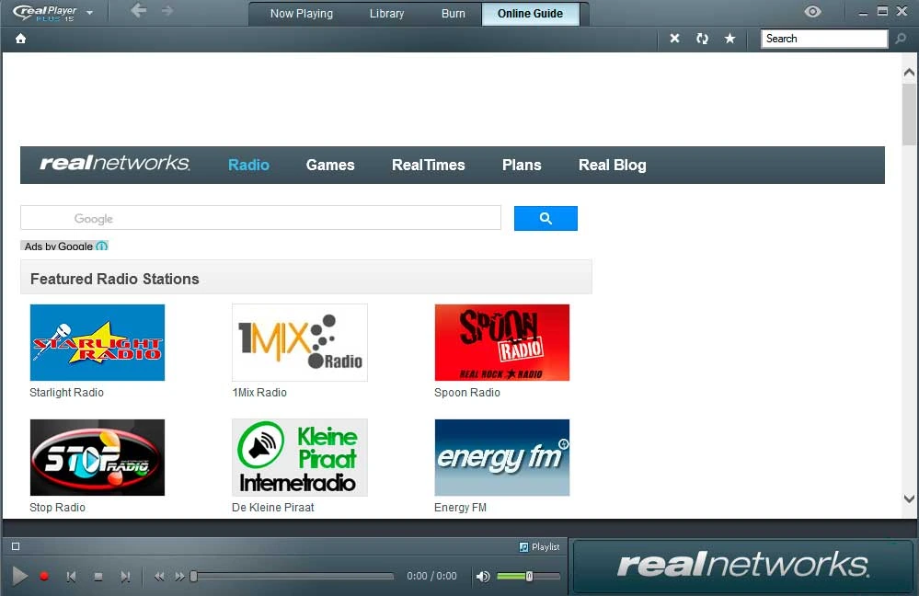Viewport: 919px width, 596px height.
Task: Open the Playlist button
Action: 539,546
